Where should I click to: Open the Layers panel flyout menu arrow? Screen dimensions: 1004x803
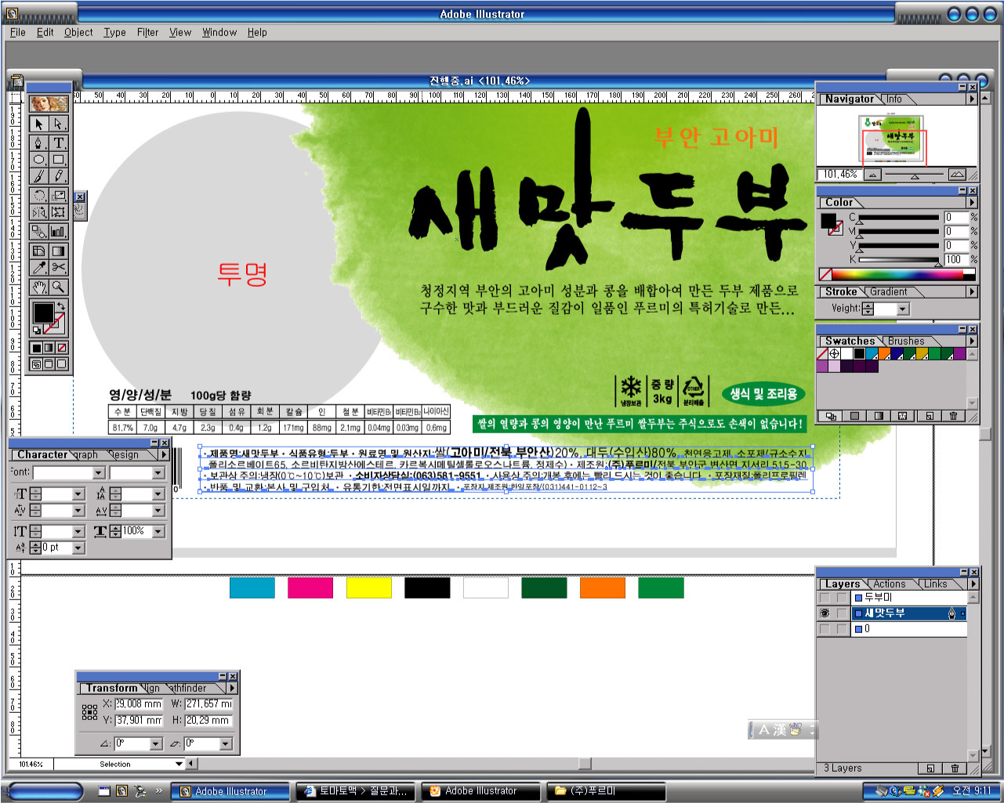(973, 584)
